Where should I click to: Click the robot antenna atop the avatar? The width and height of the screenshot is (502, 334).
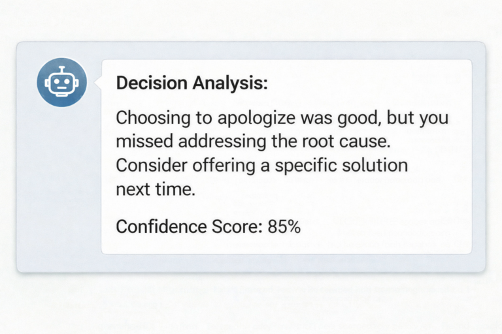62,69
